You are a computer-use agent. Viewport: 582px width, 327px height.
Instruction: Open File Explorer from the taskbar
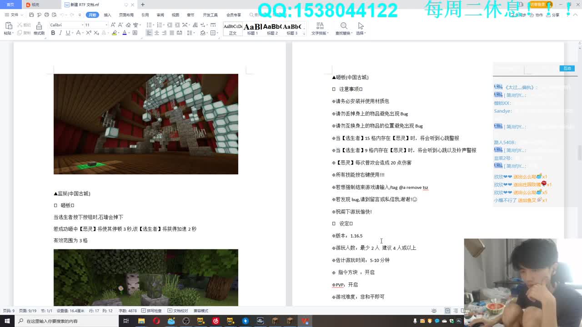coord(141,321)
